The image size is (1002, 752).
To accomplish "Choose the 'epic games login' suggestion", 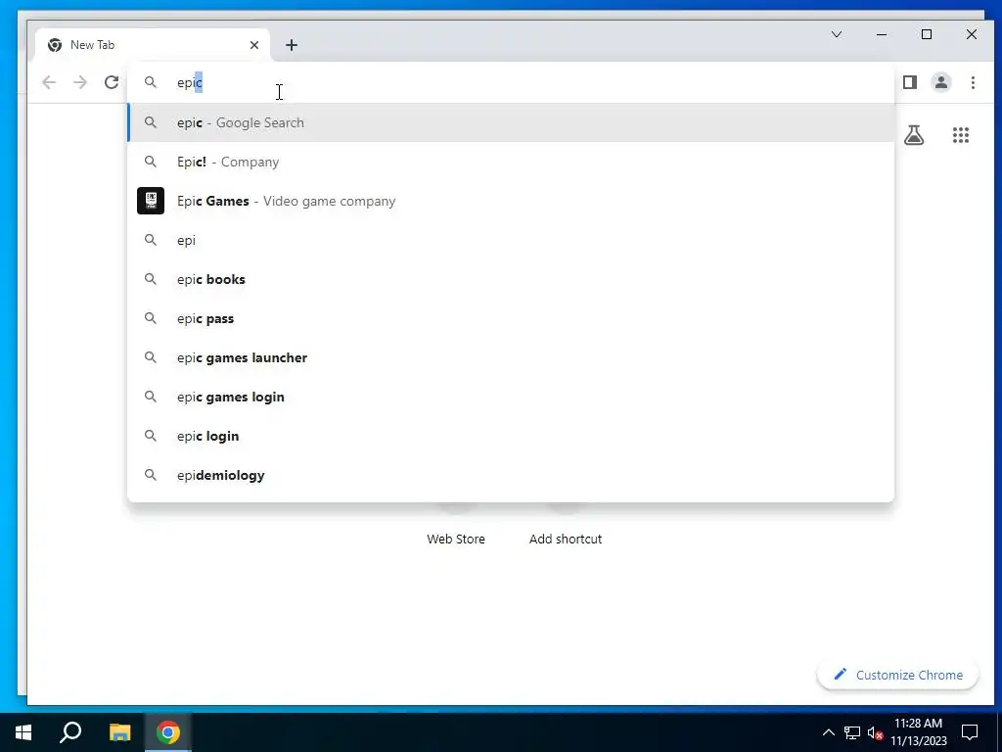I will [511, 398].
